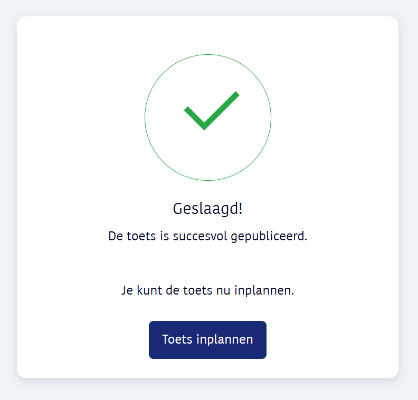The width and height of the screenshot is (418, 400).
Task: Click the 'Je kunt de toets nu inplannen' message
Action: tap(207, 290)
